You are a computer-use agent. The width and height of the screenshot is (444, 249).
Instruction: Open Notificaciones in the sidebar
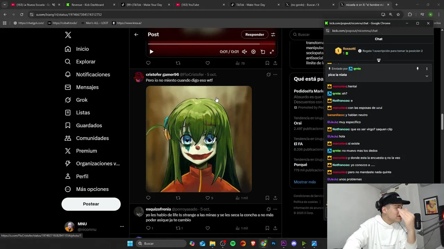coord(87,74)
